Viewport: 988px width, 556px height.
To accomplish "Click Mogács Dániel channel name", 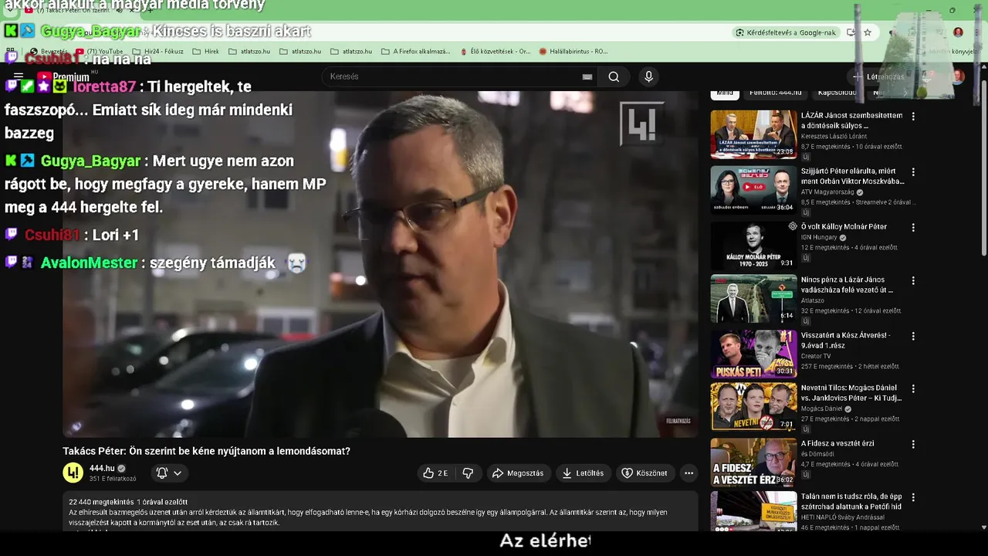I will tap(821, 409).
